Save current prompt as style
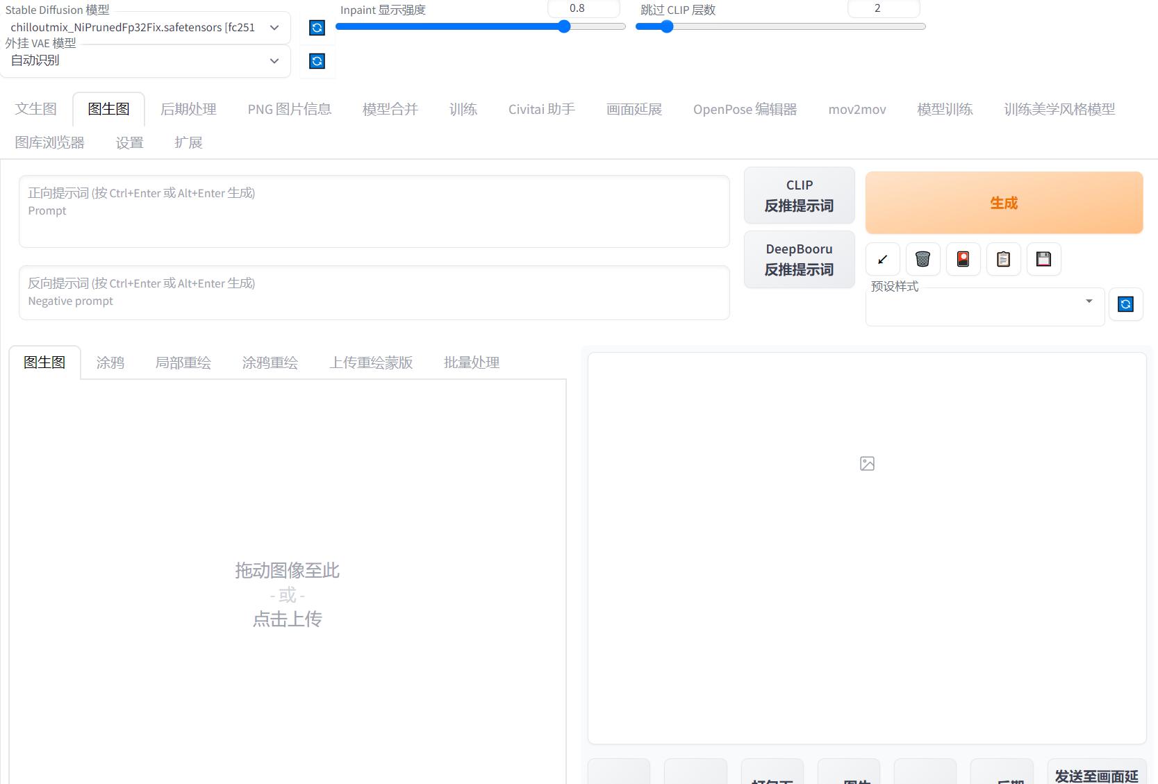The image size is (1158, 784). 1044,259
